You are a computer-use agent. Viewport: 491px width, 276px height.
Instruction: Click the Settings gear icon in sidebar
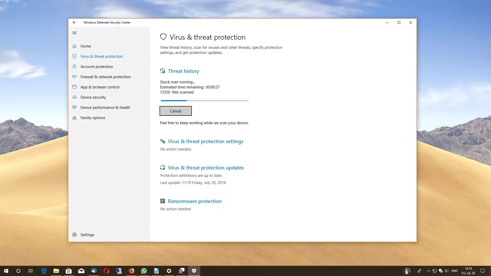tap(74, 235)
